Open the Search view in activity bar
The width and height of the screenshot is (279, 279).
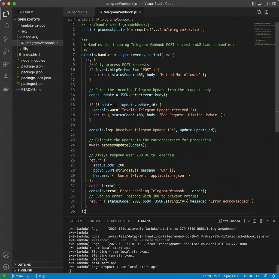tap(6, 26)
